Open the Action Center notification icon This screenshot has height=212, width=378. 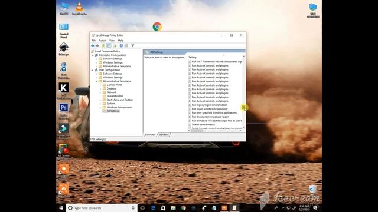tap(315, 208)
